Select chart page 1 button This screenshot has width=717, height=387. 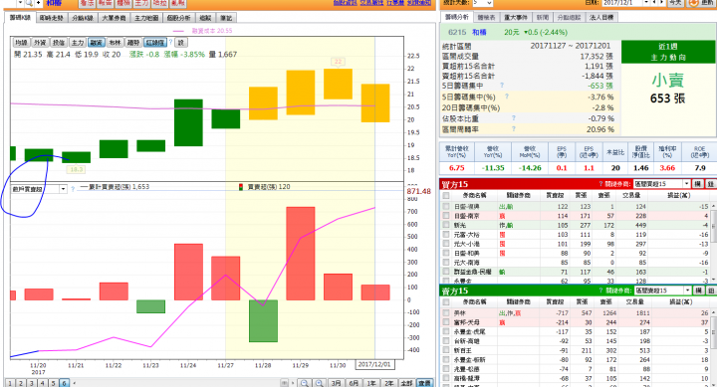pos(10,383)
